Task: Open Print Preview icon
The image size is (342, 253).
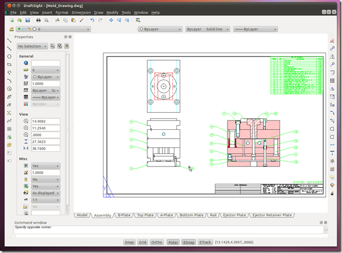Action: point(46,20)
